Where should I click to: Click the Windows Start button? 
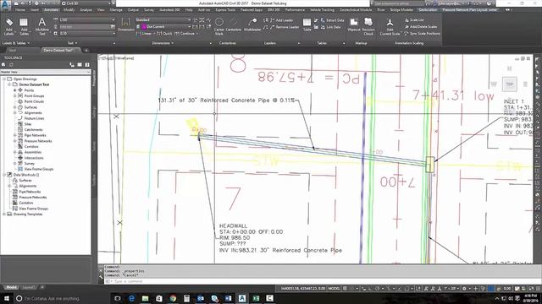(x=6, y=298)
